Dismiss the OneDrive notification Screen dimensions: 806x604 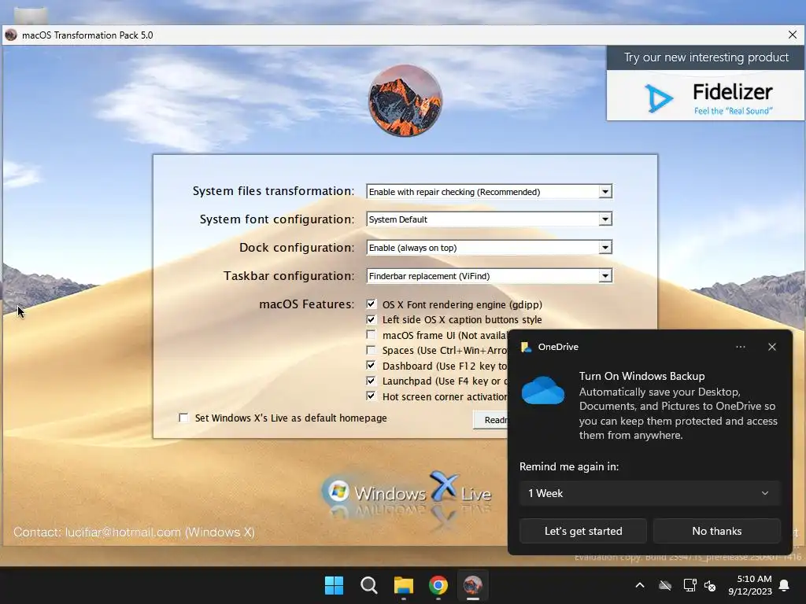coord(772,347)
